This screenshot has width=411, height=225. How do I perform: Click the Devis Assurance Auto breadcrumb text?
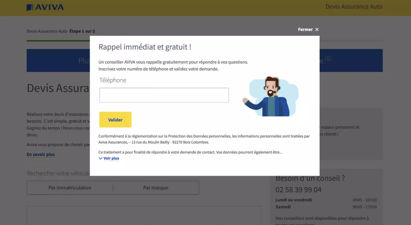click(x=47, y=31)
